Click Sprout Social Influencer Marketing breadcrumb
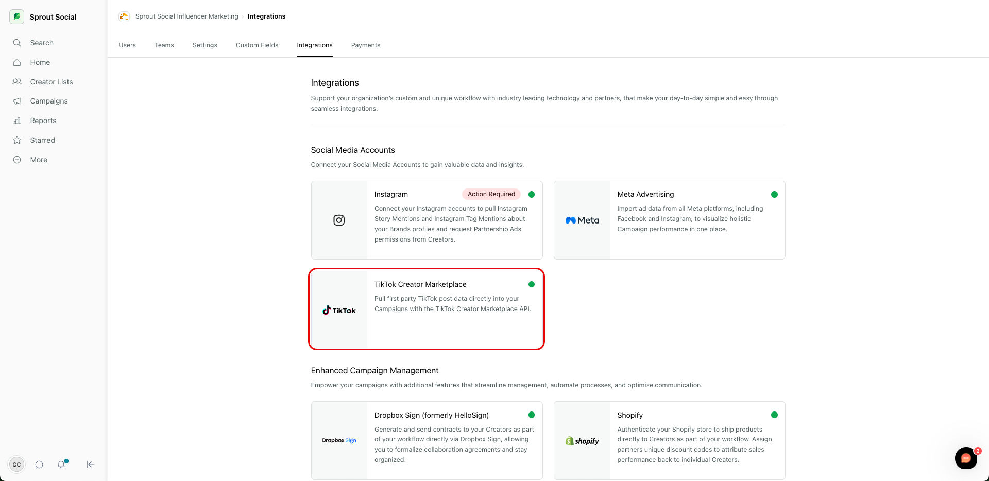 (x=186, y=16)
